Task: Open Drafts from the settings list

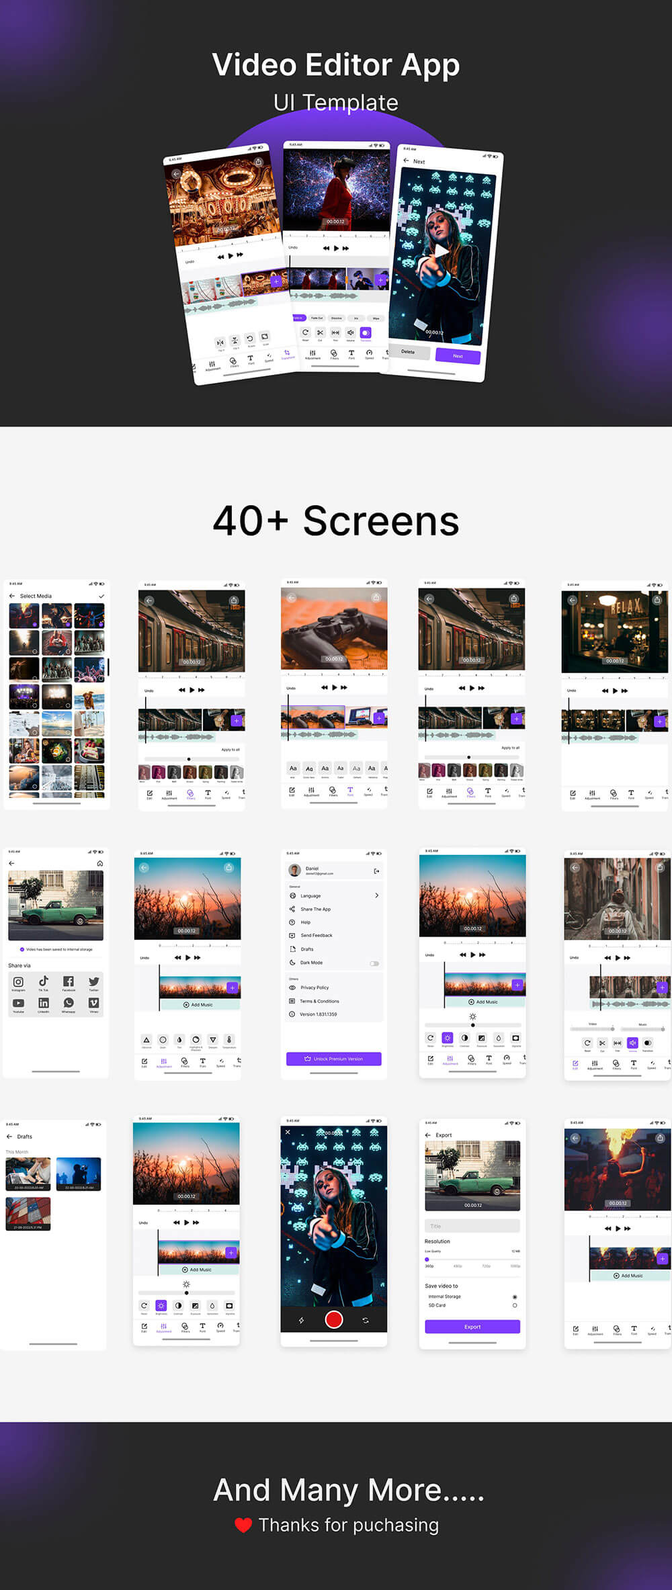Action: click(307, 949)
